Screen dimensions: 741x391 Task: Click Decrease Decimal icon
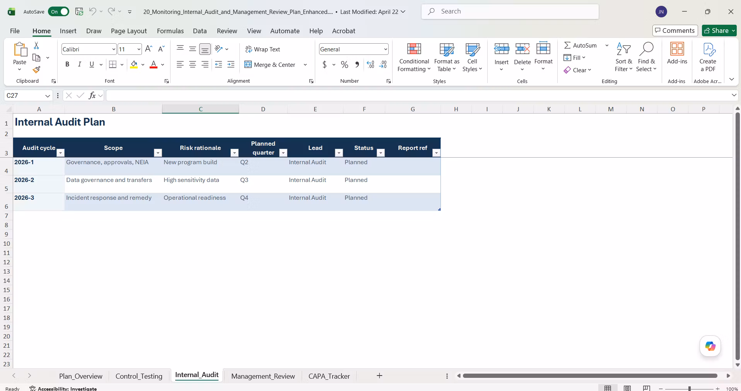[x=383, y=65]
